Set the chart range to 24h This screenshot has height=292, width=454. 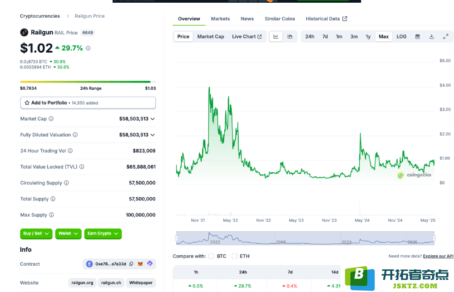310,36
